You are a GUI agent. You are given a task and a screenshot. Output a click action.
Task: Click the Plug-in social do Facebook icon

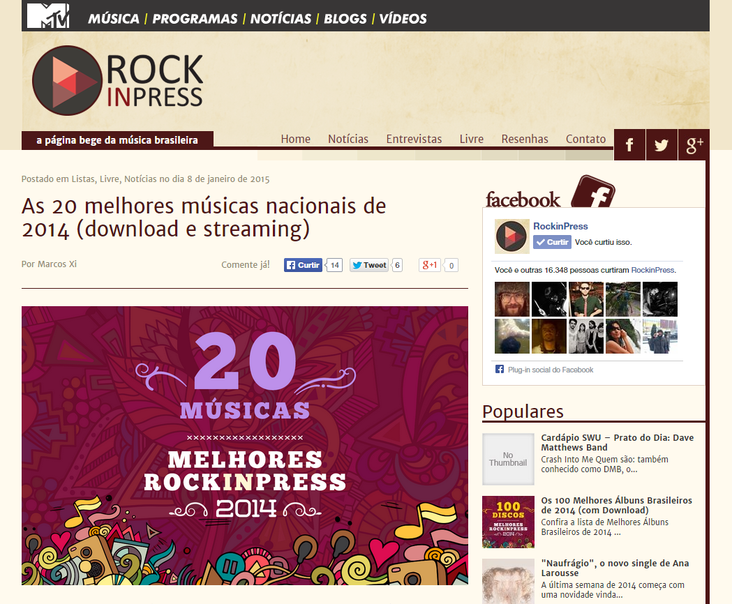500,369
